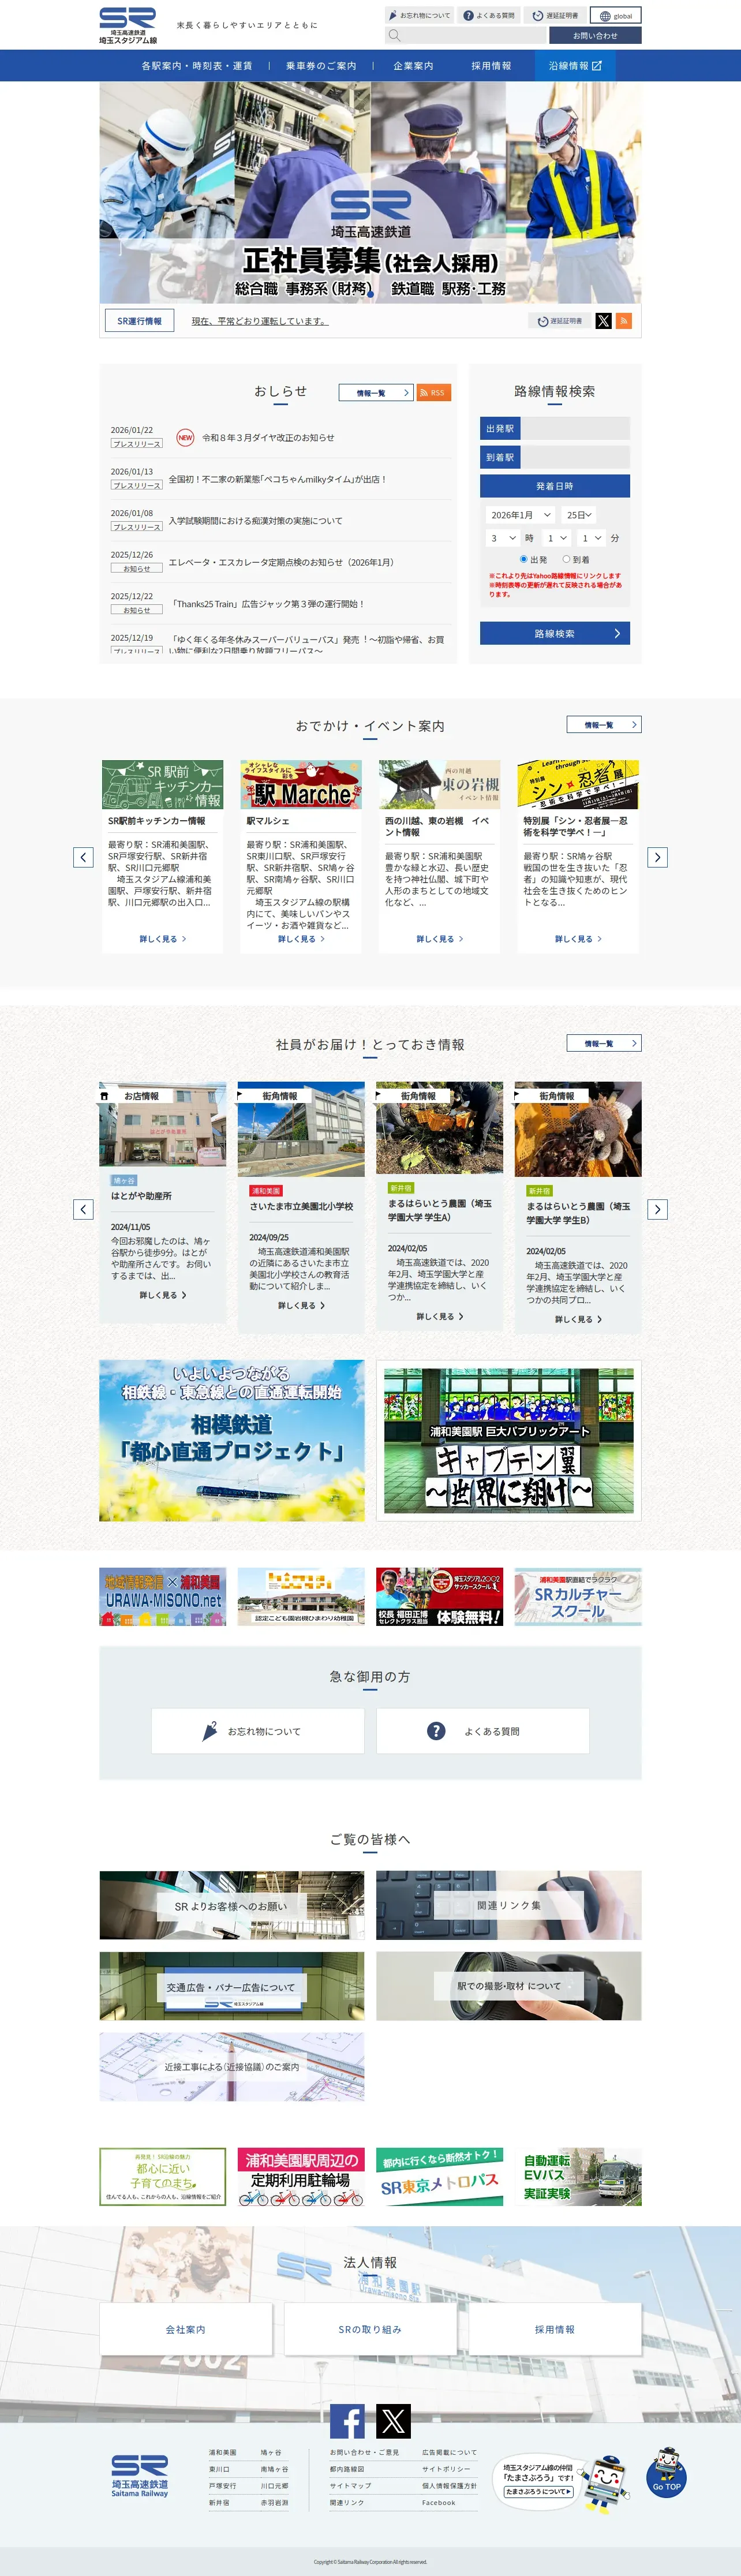Screen dimensions: 741x2576
Task: Click previous arrow in event carousel
Action: pos(83,857)
